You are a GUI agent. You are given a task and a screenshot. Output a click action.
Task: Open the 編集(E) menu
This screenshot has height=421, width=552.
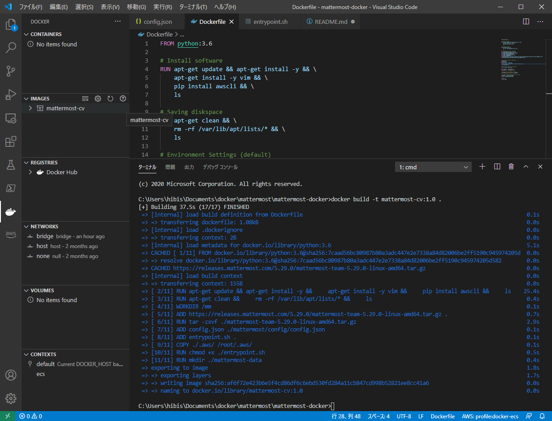(59, 7)
